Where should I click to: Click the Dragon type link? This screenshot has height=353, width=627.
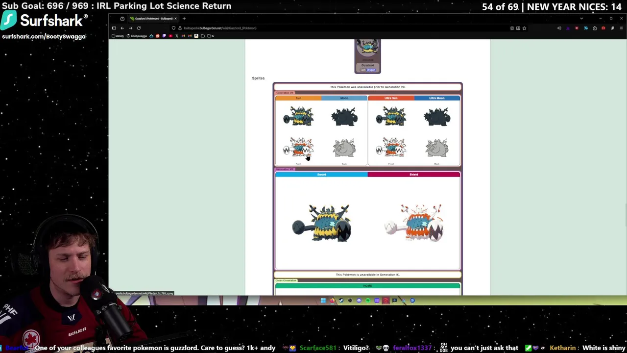(371, 70)
